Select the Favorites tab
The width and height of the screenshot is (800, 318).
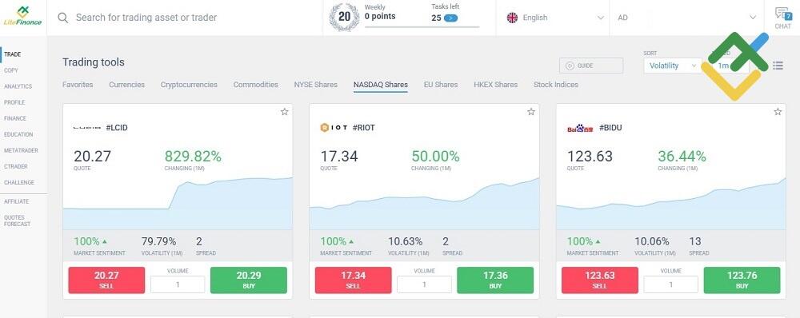[x=78, y=85]
